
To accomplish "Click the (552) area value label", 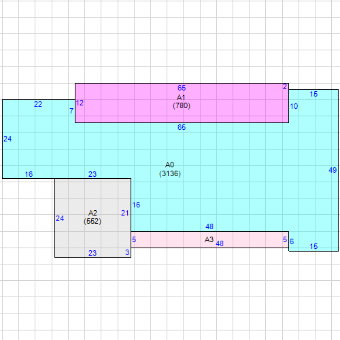I will 92,221.
